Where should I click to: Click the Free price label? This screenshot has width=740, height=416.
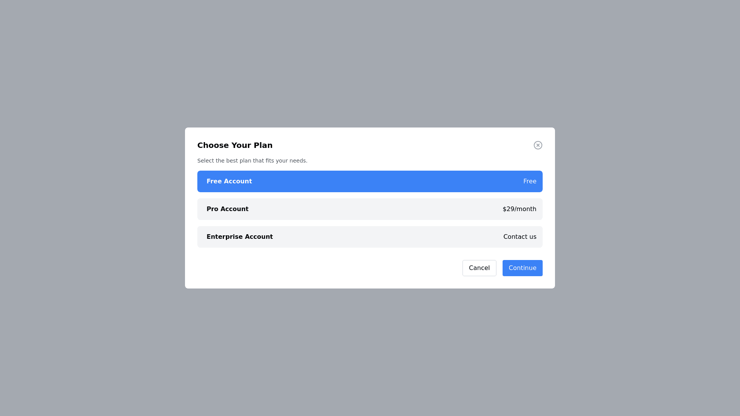click(x=530, y=181)
